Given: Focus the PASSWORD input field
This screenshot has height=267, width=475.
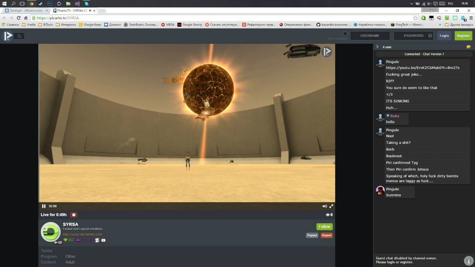Looking at the screenshot, I should [x=413, y=36].
